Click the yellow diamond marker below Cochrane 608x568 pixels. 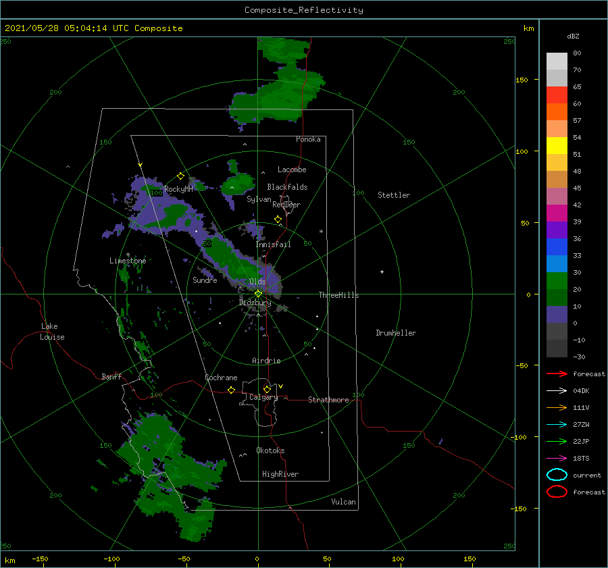232,390
